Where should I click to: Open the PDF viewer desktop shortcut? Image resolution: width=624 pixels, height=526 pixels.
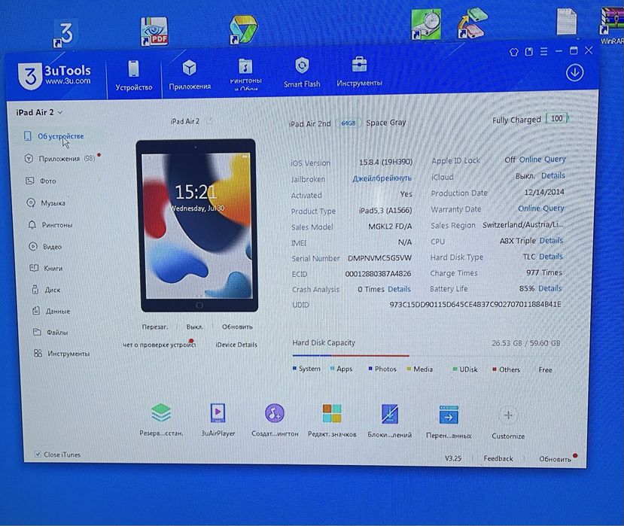(x=154, y=32)
